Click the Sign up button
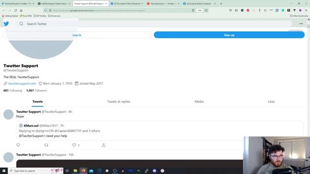The height and width of the screenshot is (174, 310). (229, 35)
